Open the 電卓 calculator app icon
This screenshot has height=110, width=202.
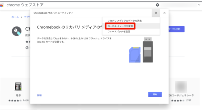18,86
